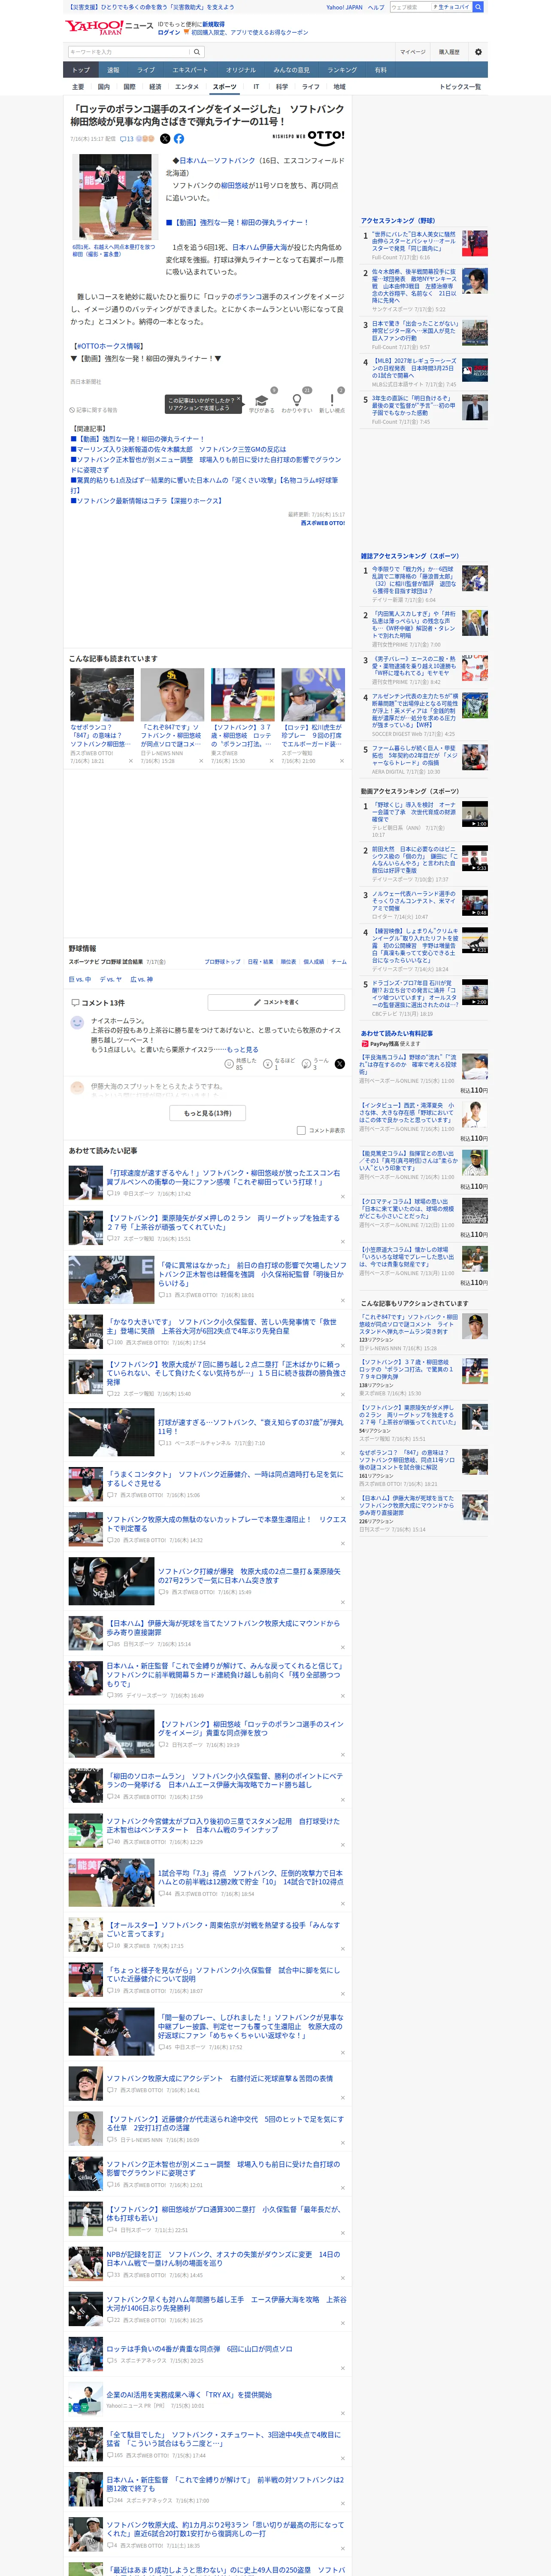The width and height of the screenshot is (551, 2576).
Task: Open the article photo of the batter
Action: 116,197
